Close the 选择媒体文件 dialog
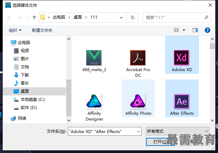 coord(210,5)
